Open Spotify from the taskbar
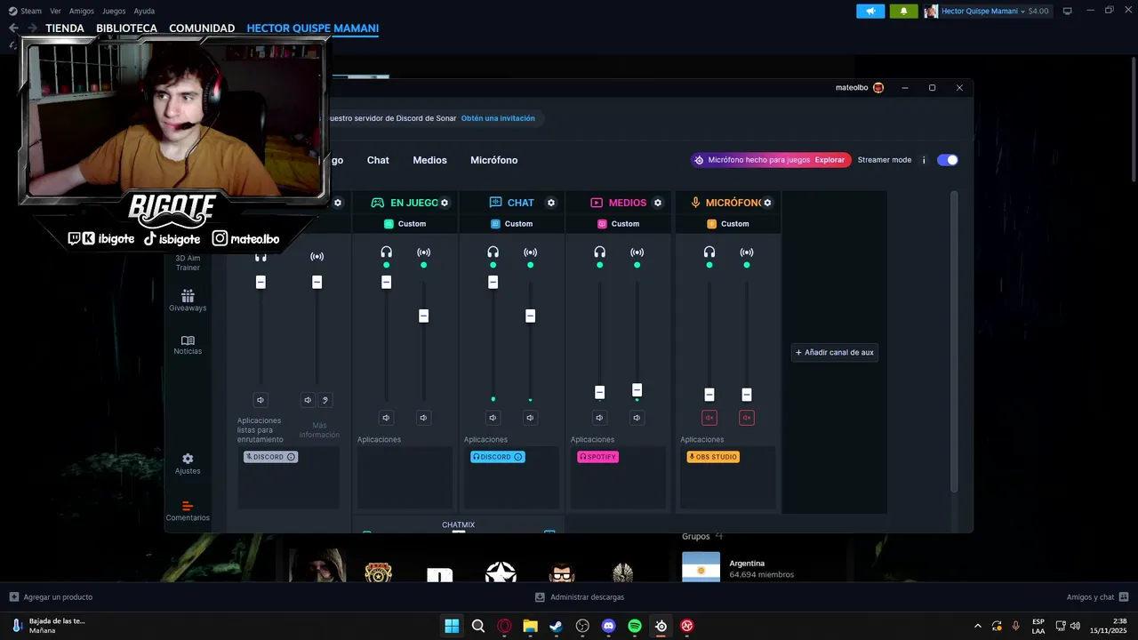The width and height of the screenshot is (1138, 640). [x=635, y=626]
